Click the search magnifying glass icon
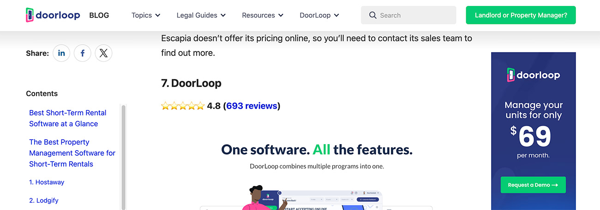Viewport: 600px width, 210px height. click(372, 15)
